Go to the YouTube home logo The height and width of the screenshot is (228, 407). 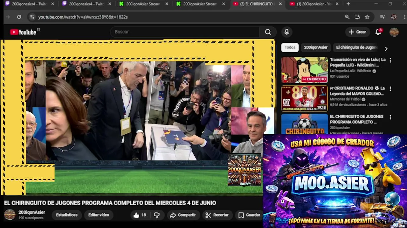tap(23, 32)
